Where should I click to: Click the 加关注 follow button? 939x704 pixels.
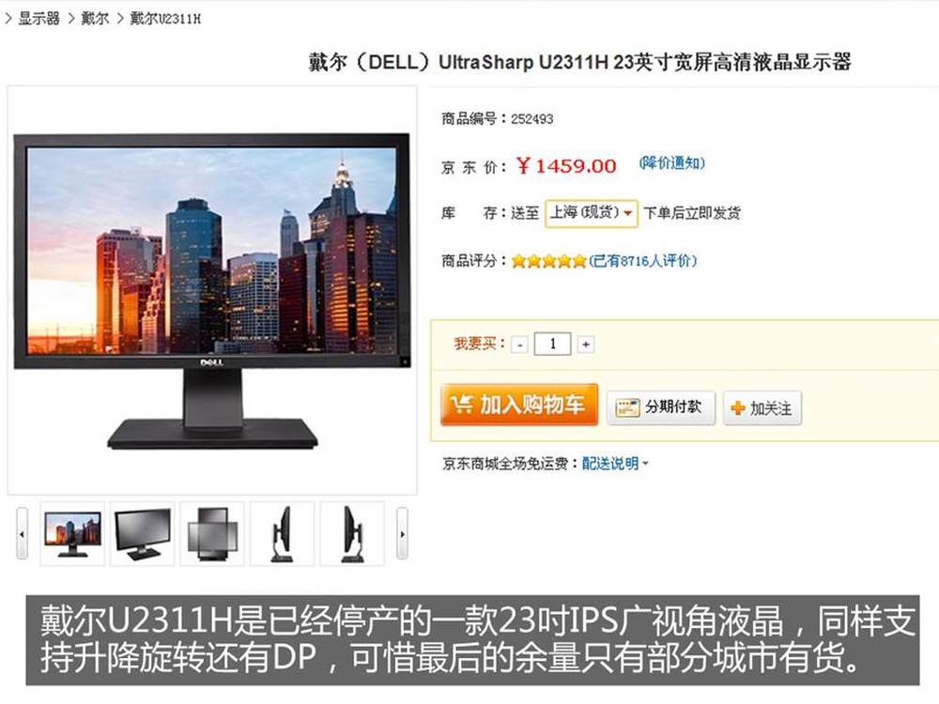(762, 408)
